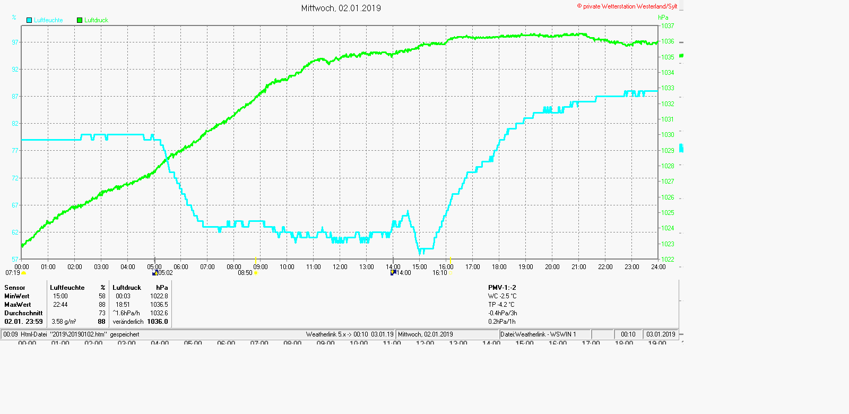
Task: Click the humidity minimum value "58"
Action: click(102, 296)
